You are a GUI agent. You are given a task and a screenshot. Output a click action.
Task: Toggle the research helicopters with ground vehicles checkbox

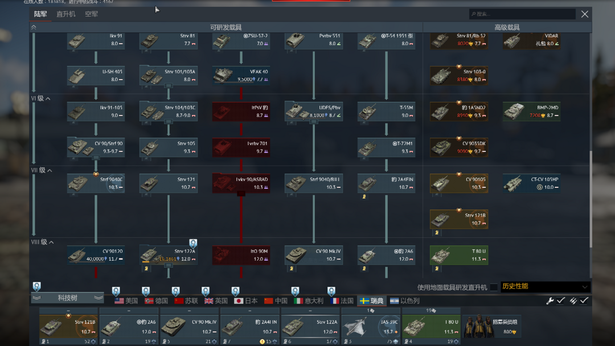click(494, 287)
